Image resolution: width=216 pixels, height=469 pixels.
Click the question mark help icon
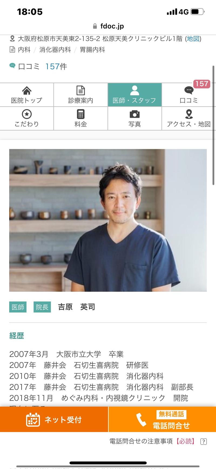point(204,441)
